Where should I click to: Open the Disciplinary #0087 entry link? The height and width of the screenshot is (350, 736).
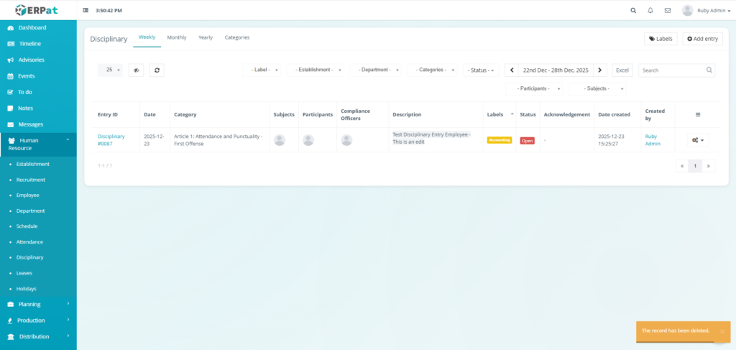(x=111, y=139)
